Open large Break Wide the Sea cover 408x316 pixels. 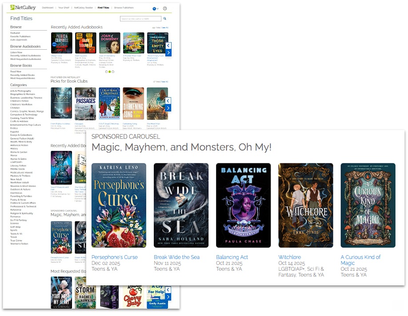[181, 205]
